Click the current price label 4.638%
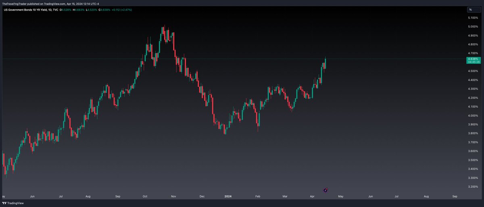The image size is (484, 207). click(x=473, y=59)
